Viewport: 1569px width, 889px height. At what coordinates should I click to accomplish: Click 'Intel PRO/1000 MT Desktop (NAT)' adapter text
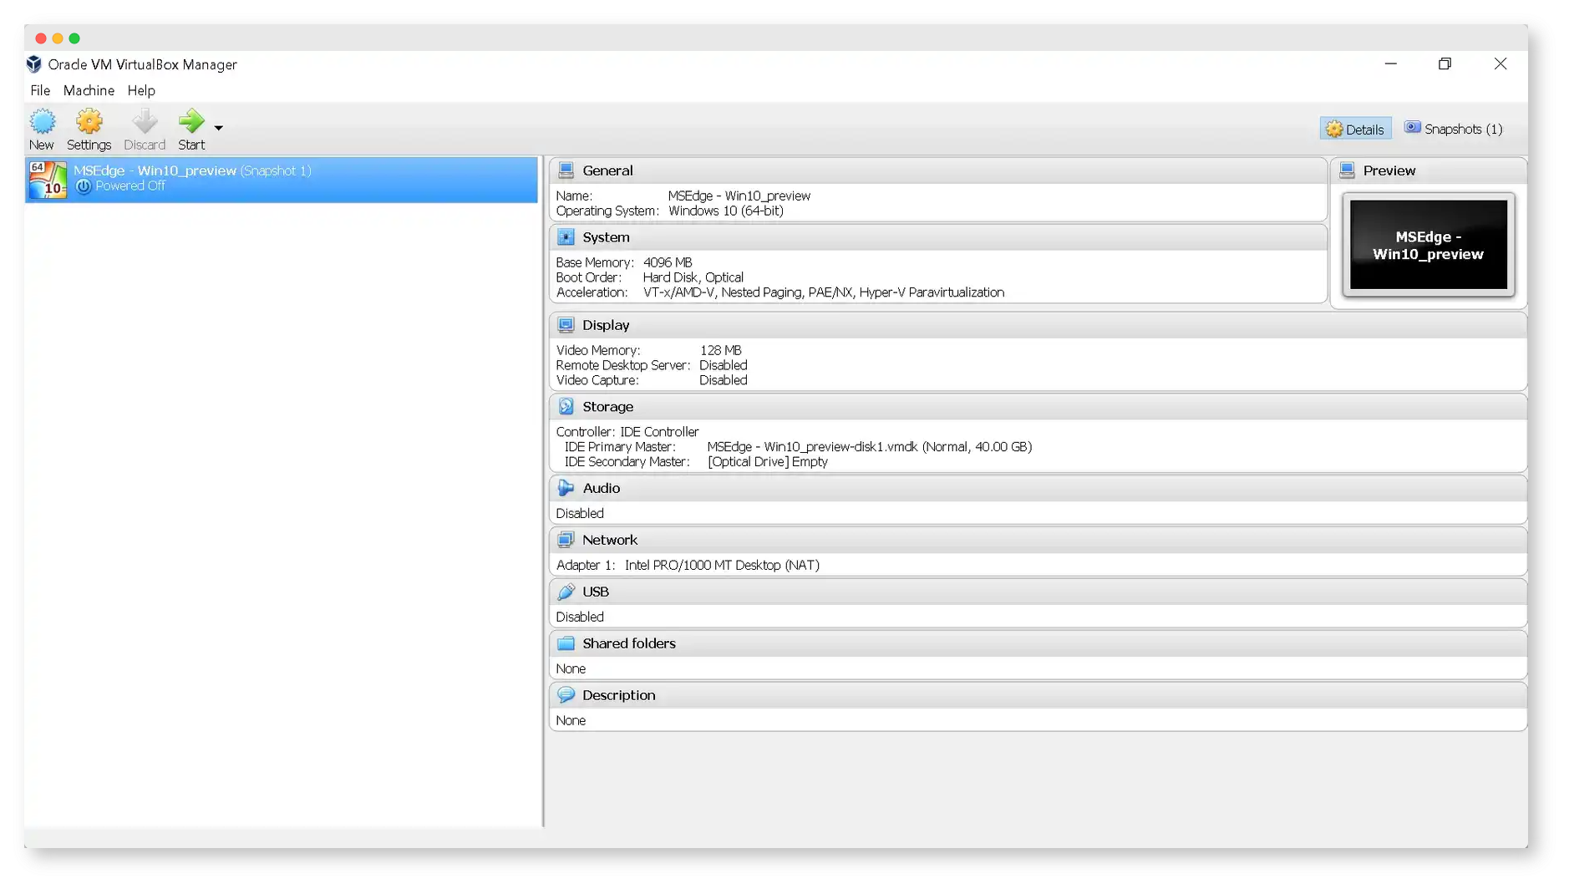[x=722, y=566]
